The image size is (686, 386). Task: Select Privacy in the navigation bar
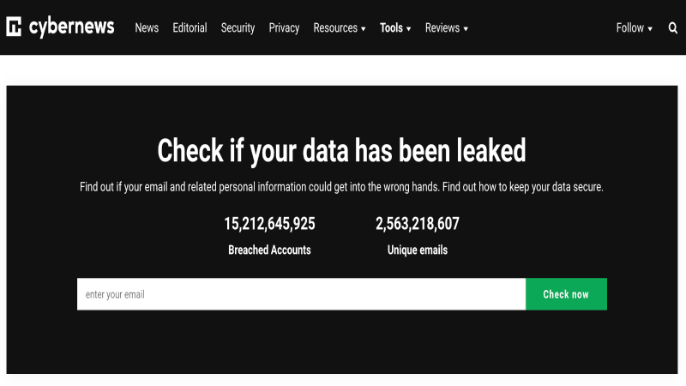(x=284, y=28)
